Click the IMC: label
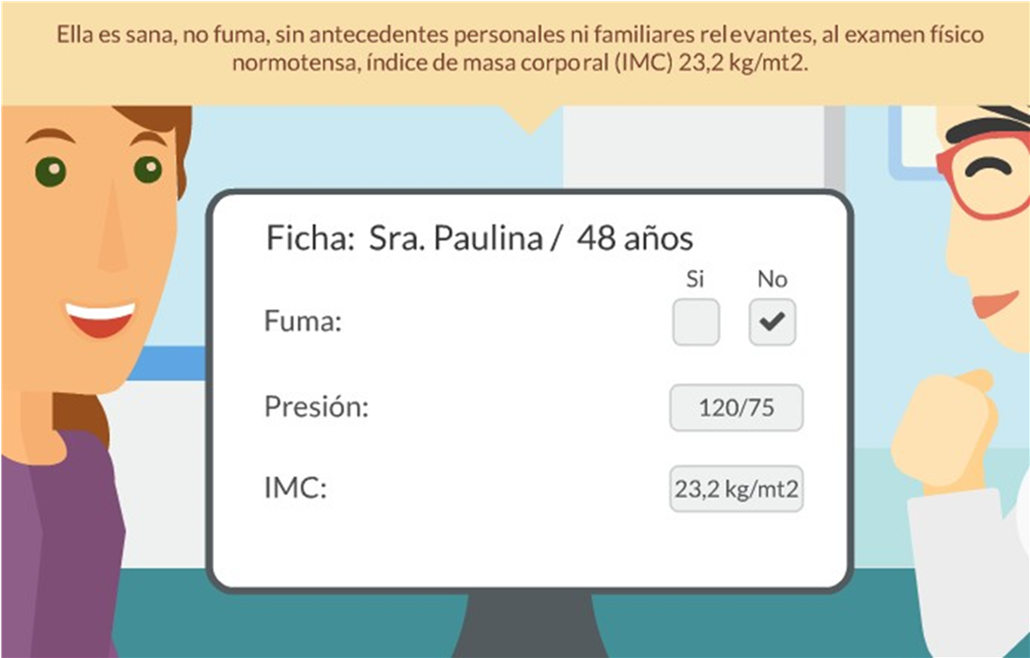 [x=296, y=488]
